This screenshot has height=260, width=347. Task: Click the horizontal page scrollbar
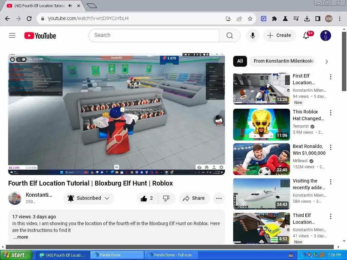pyautogui.click(x=170, y=247)
